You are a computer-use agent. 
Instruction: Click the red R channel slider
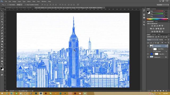coord(158,11)
